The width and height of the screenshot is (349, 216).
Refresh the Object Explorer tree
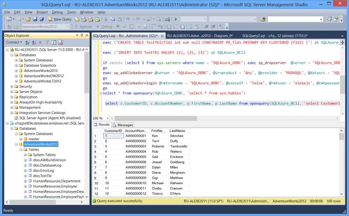(54, 42)
